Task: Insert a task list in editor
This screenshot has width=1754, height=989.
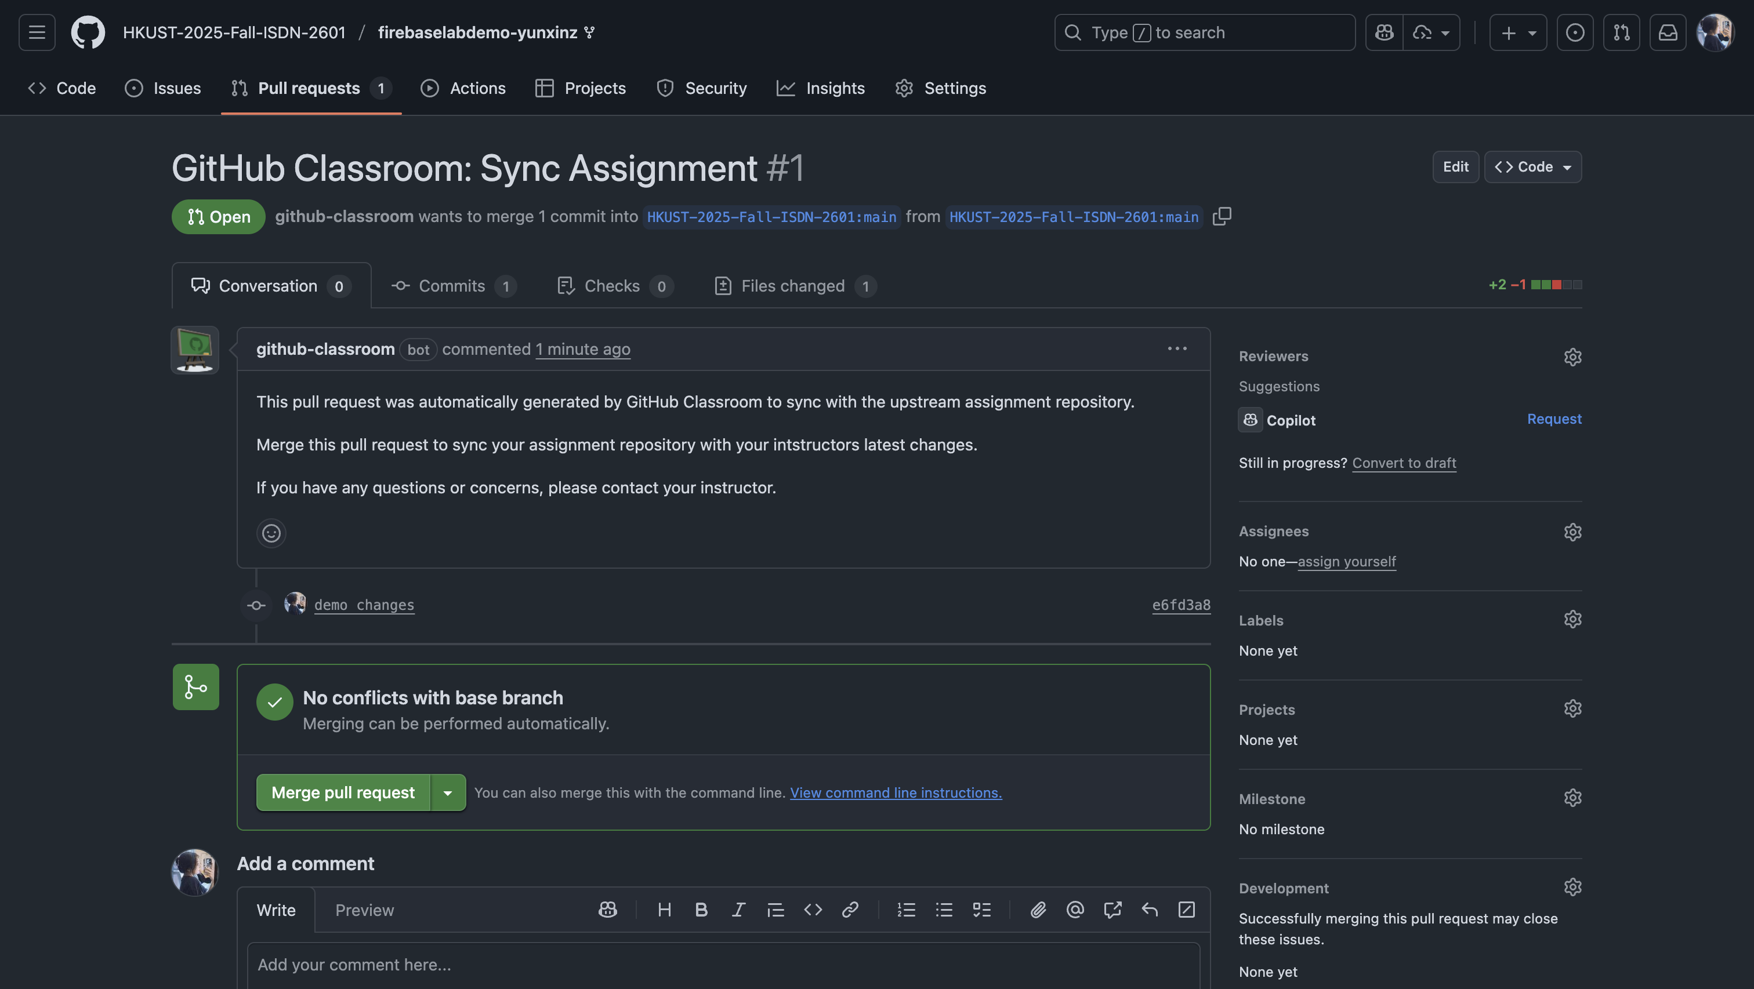Action: click(x=981, y=910)
